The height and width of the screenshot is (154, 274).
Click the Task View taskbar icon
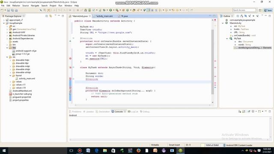71,151
